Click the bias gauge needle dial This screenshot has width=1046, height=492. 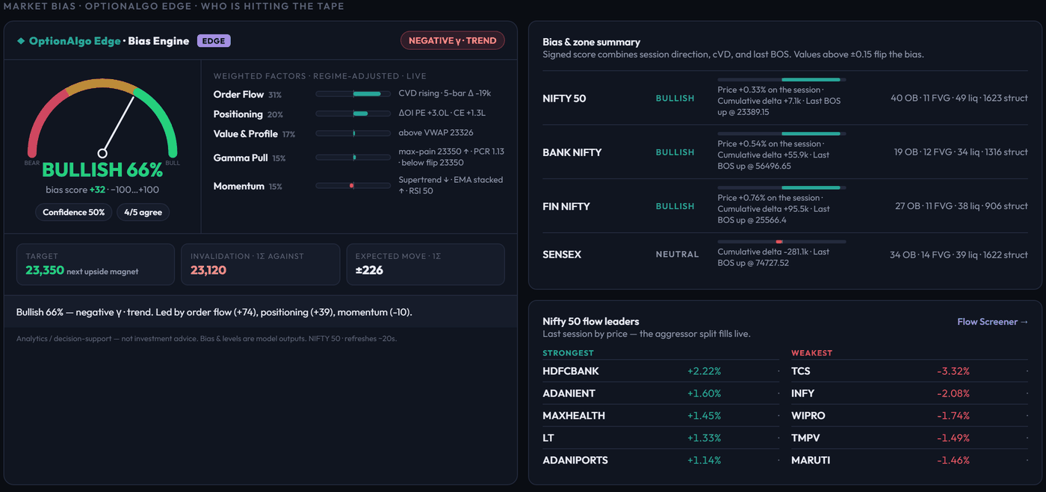coord(103,118)
